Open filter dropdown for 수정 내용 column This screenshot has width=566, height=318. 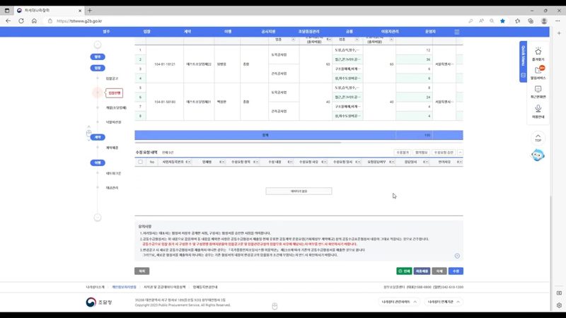pos(290,162)
